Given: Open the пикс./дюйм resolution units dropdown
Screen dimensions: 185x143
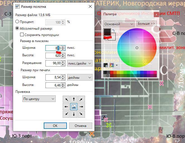Looking at the screenshot, I should 80,63.
